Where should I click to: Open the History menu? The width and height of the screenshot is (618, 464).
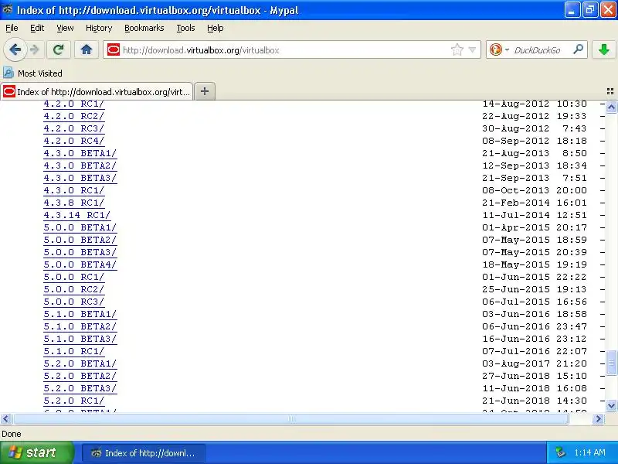tap(99, 28)
